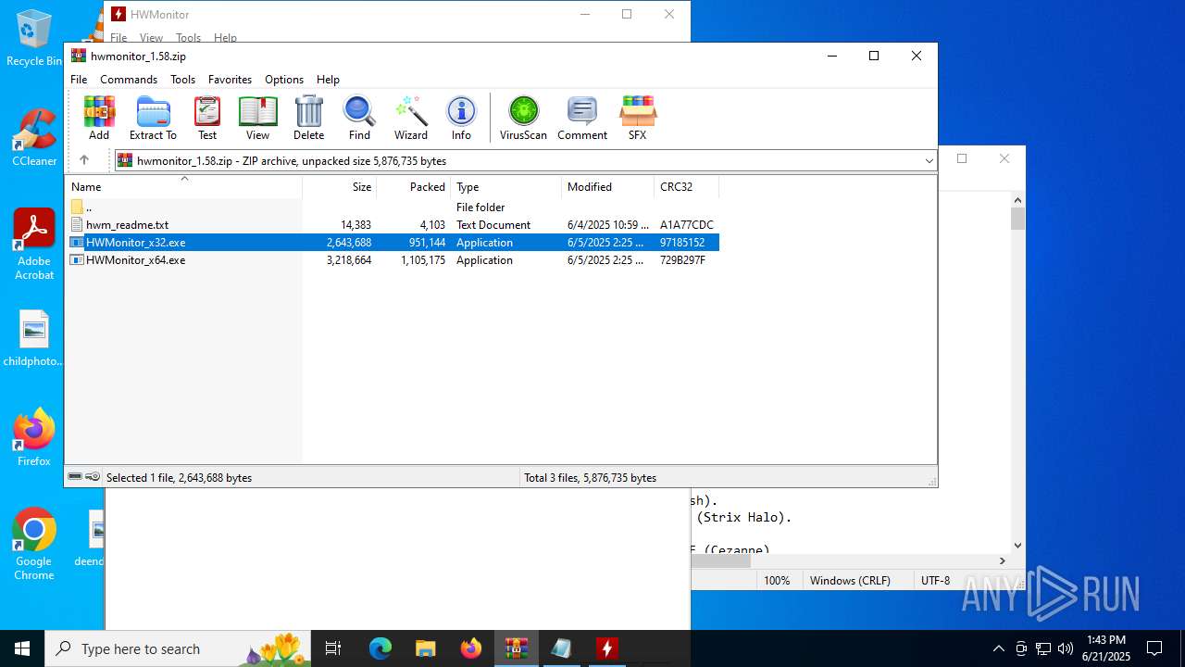Image resolution: width=1185 pixels, height=667 pixels.
Task: Open the Firefox desktop icon
Action: pyautogui.click(x=34, y=438)
